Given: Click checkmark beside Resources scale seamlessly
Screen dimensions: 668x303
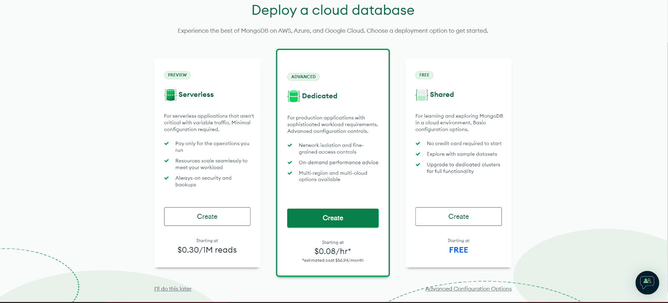Looking at the screenshot, I should pos(167,161).
